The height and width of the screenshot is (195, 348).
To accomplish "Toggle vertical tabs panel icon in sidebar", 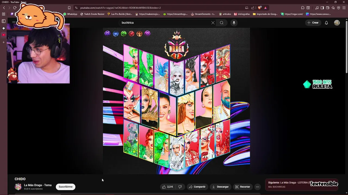I will [x=4, y=21].
